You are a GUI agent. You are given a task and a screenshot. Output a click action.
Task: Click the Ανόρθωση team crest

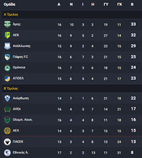click(x=7, y=98)
